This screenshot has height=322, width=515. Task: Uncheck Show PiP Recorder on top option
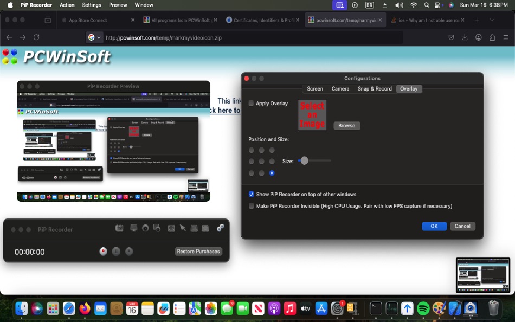251,194
